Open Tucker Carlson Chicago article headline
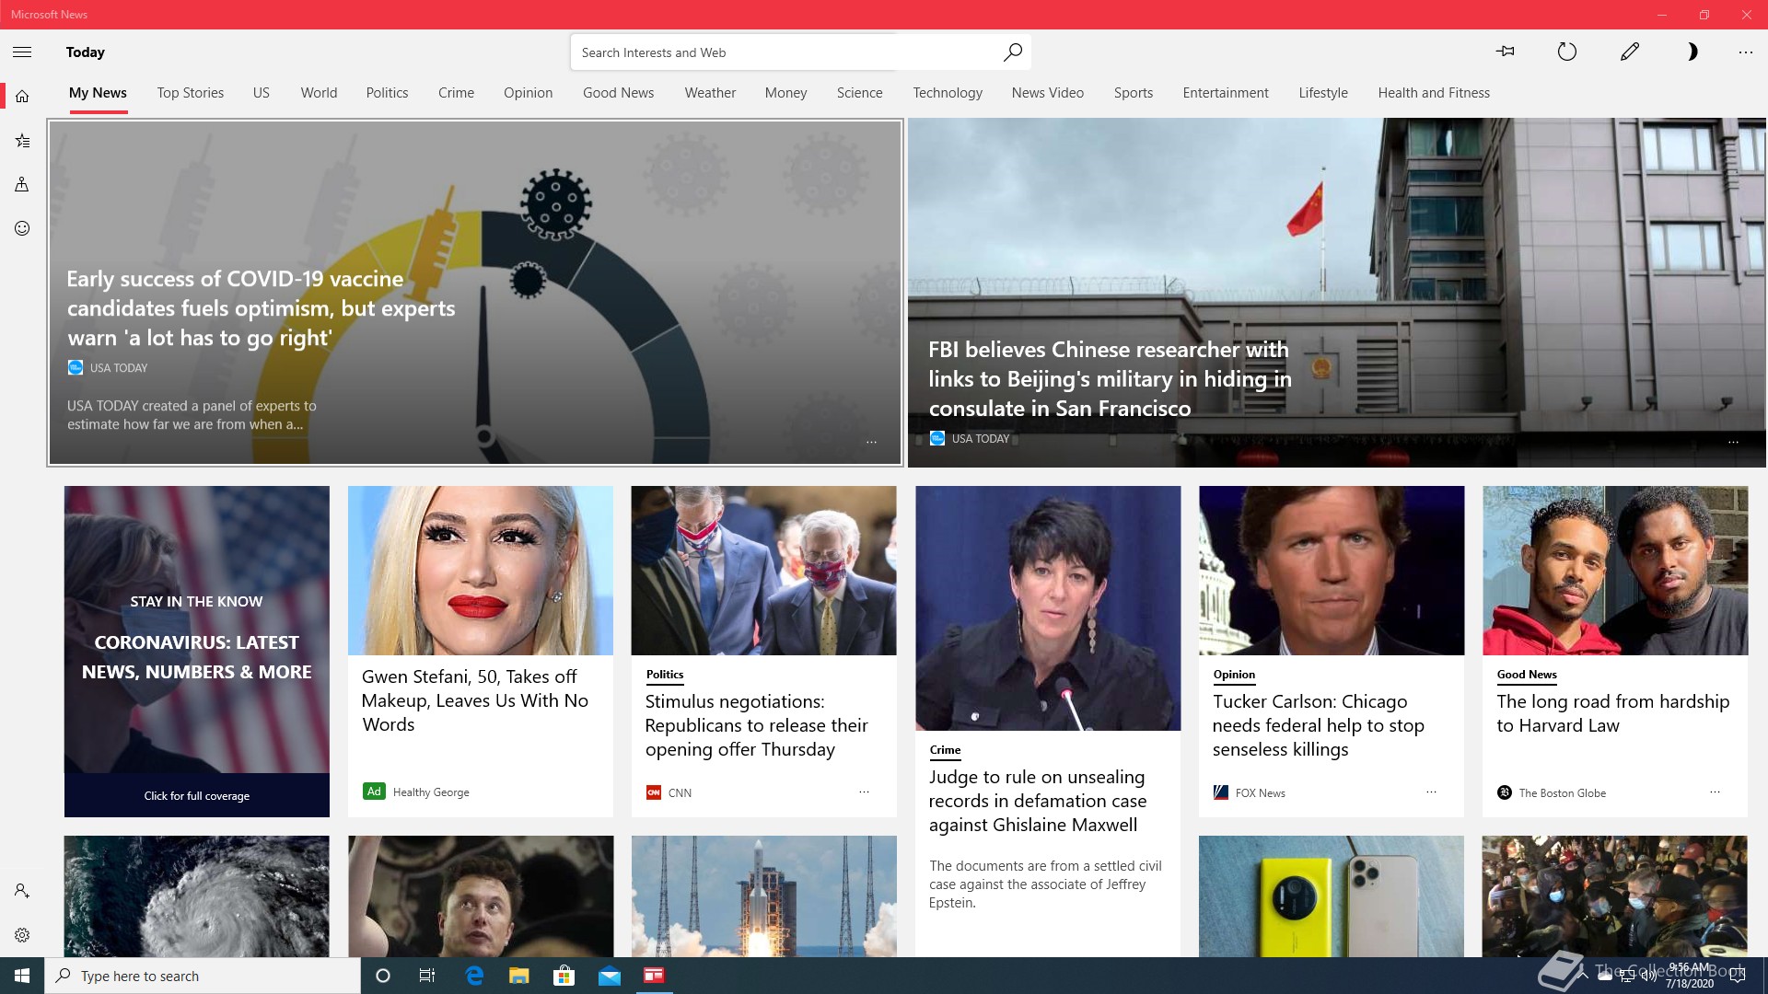This screenshot has width=1768, height=994. pos(1318,725)
